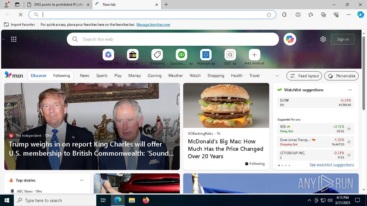367x206 pixels.
Task: Open Copilot button beside web search
Action: (x=290, y=39)
